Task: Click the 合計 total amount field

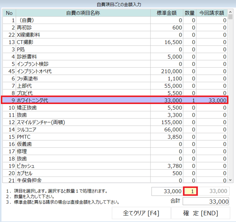Action: tap(206, 201)
